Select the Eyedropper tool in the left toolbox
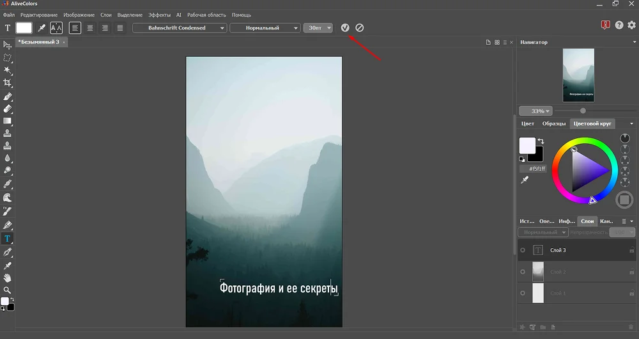Viewport: 639px width, 339px height. 7,265
